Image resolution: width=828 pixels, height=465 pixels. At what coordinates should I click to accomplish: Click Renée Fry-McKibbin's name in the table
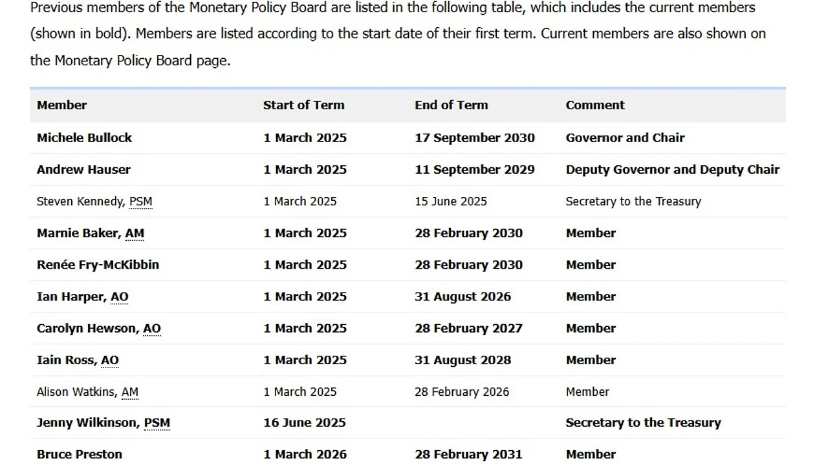pos(98,265)
